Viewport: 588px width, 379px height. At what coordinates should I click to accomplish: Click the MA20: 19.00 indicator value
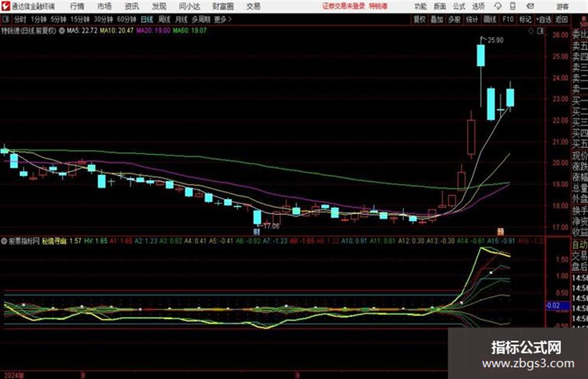(153, 30)
